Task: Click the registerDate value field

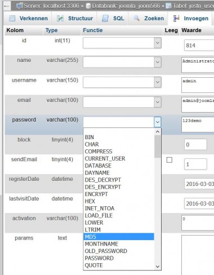Action: (199, 184)
